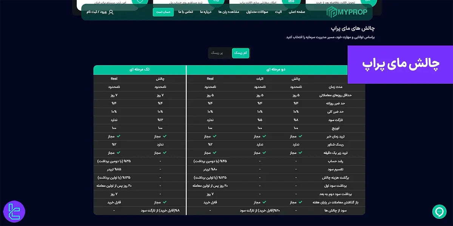Viewport: 453px width, 226px height.
Task: Switch to the پر ریسک option
Action: [x=218, y=53]
